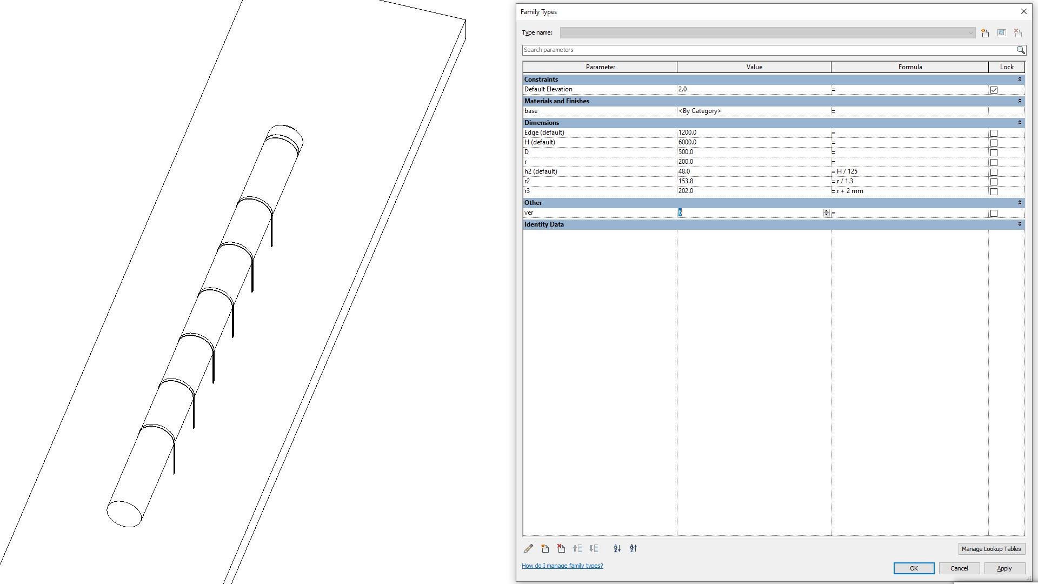Click the Delete Parameter icon

[561, 548]
